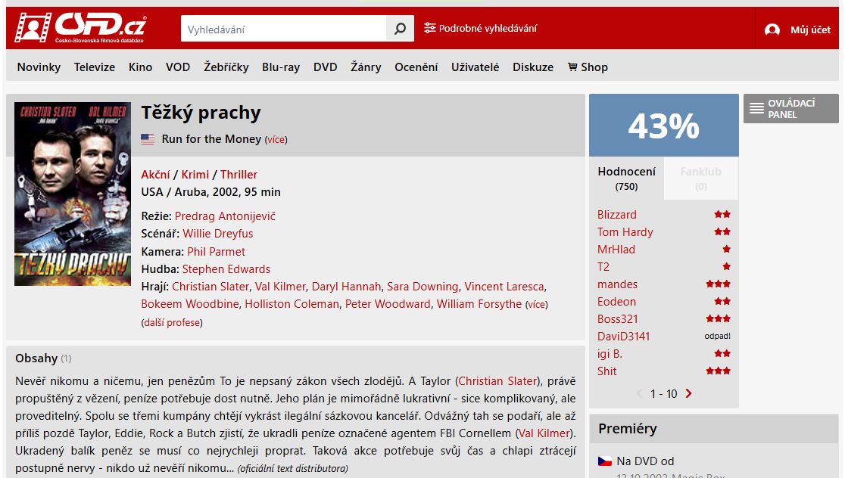Open user Boss321's profile

pos(617,318)
